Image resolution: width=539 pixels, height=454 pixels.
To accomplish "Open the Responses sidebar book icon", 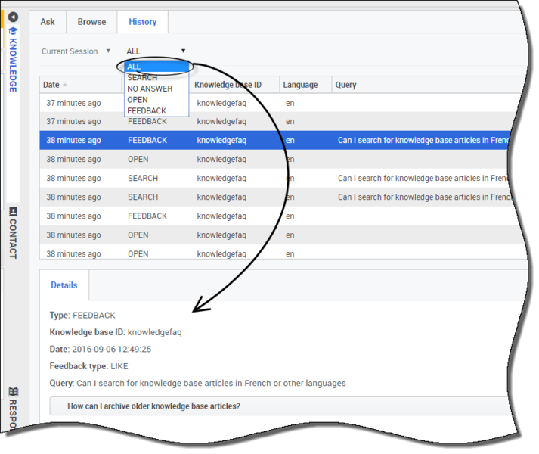I will 13,391.
